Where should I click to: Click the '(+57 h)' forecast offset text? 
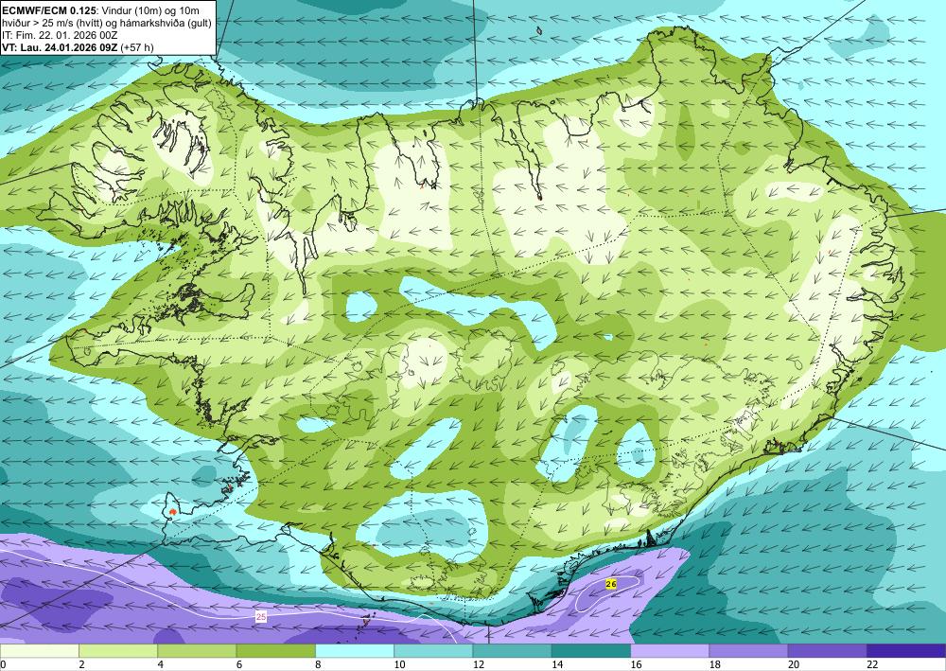point(137,47)
